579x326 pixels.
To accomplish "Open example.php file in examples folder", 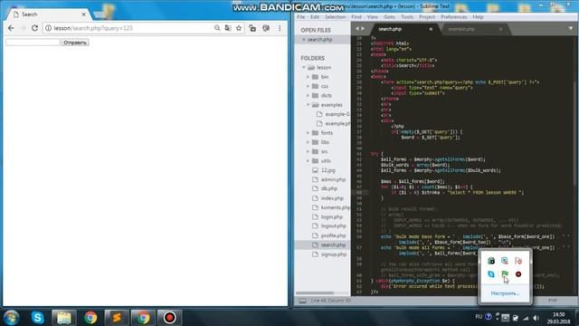I will (337, 123).
